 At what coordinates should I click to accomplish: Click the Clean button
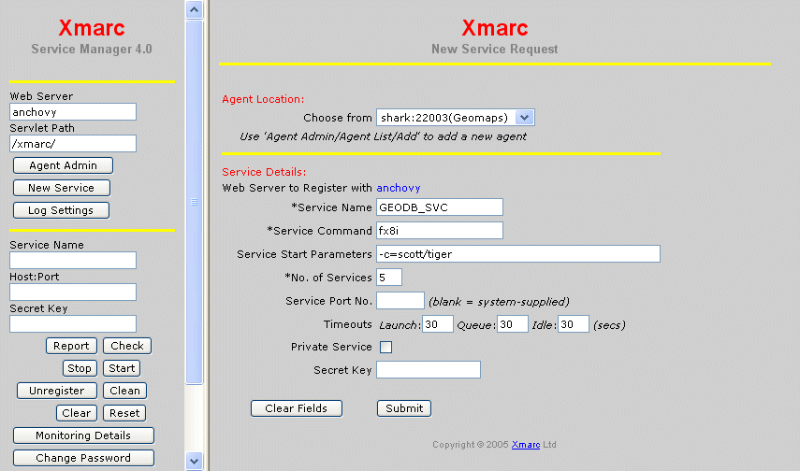coord(124,391)
